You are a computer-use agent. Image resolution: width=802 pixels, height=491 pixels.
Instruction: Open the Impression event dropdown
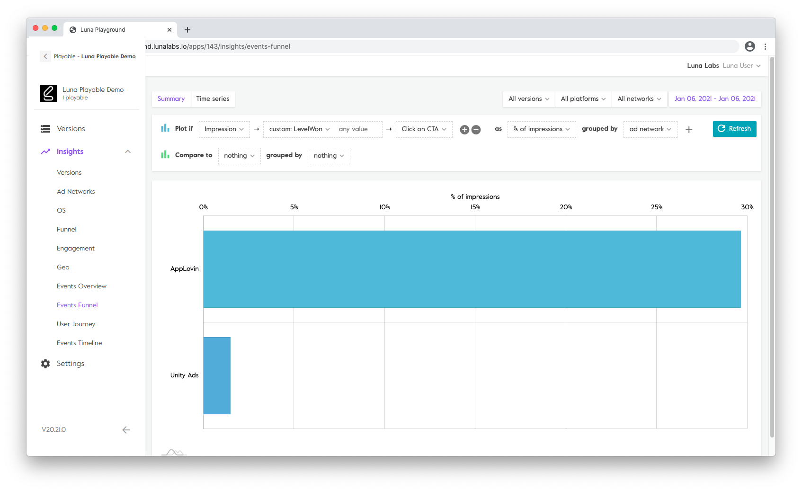(x=224, y=129)
